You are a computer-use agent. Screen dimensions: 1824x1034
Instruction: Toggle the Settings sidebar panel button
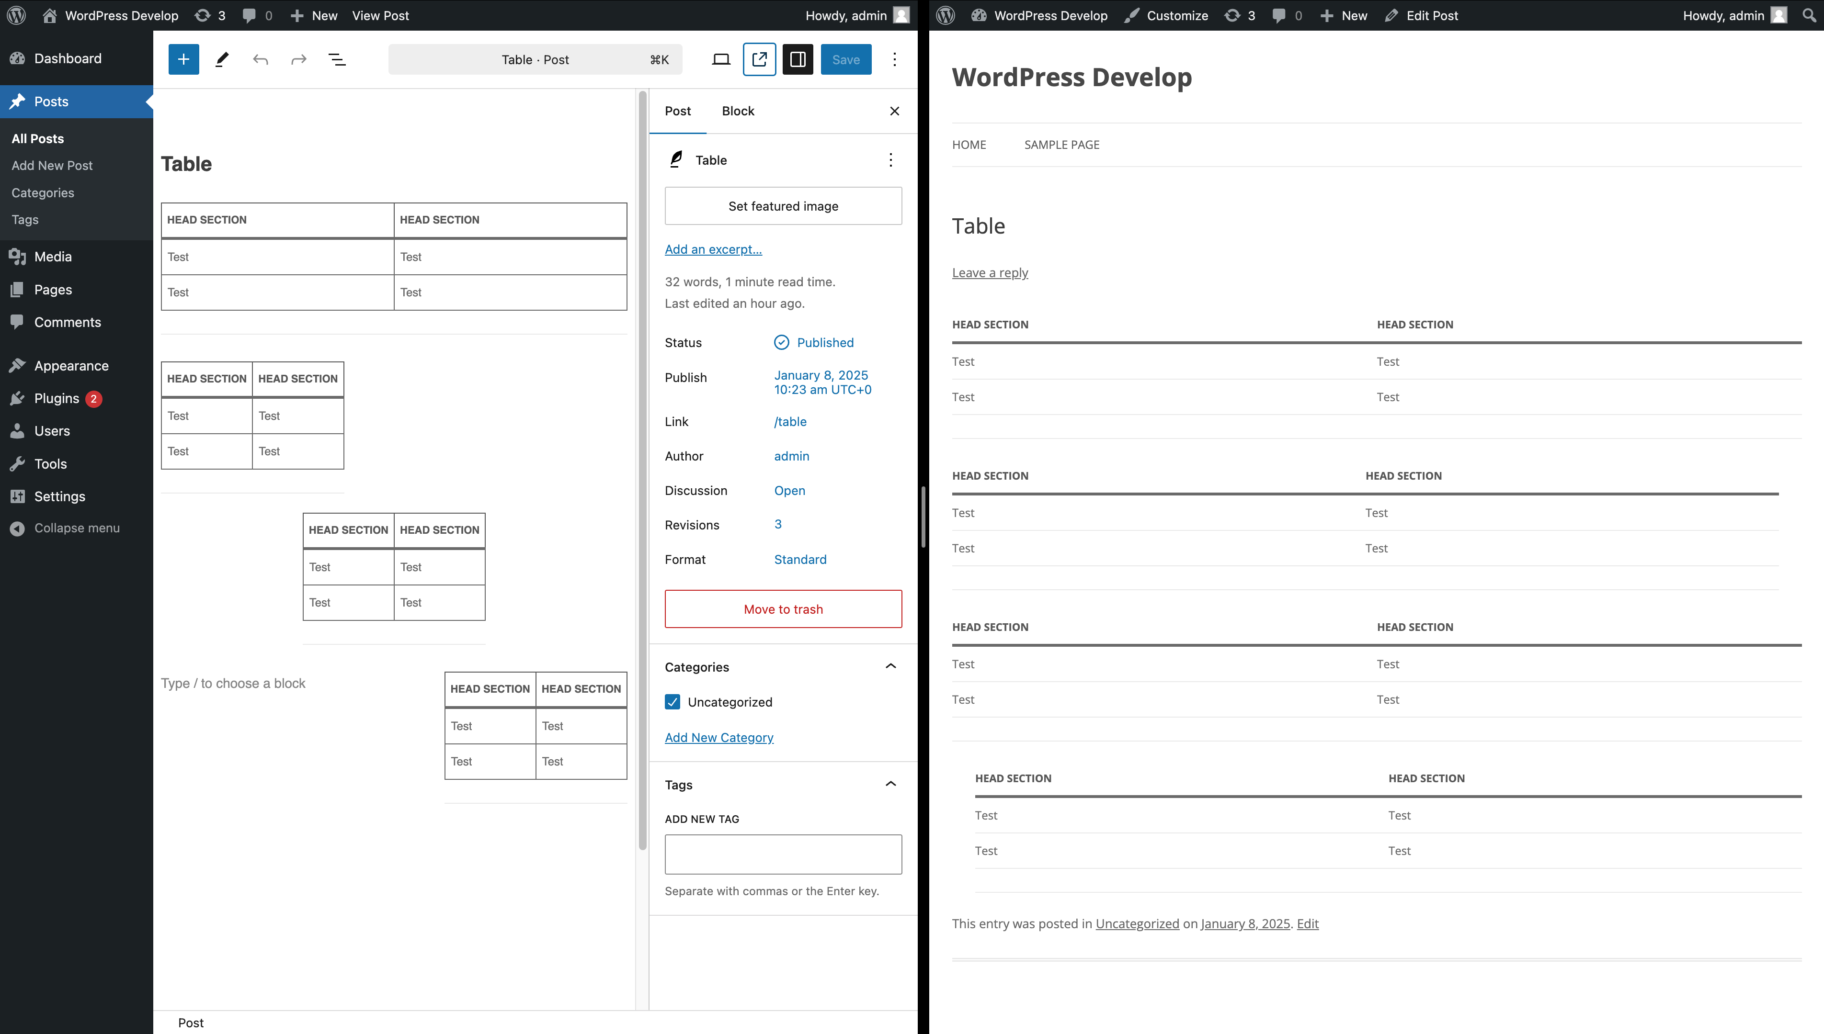click(797, 60)
